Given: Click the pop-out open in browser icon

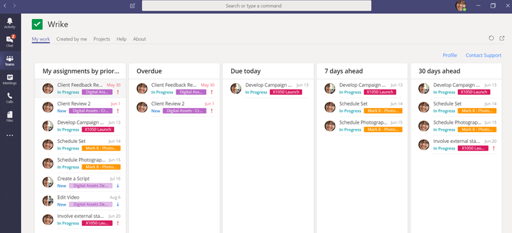Looking at the screenshot, I should tap(502, 38).
